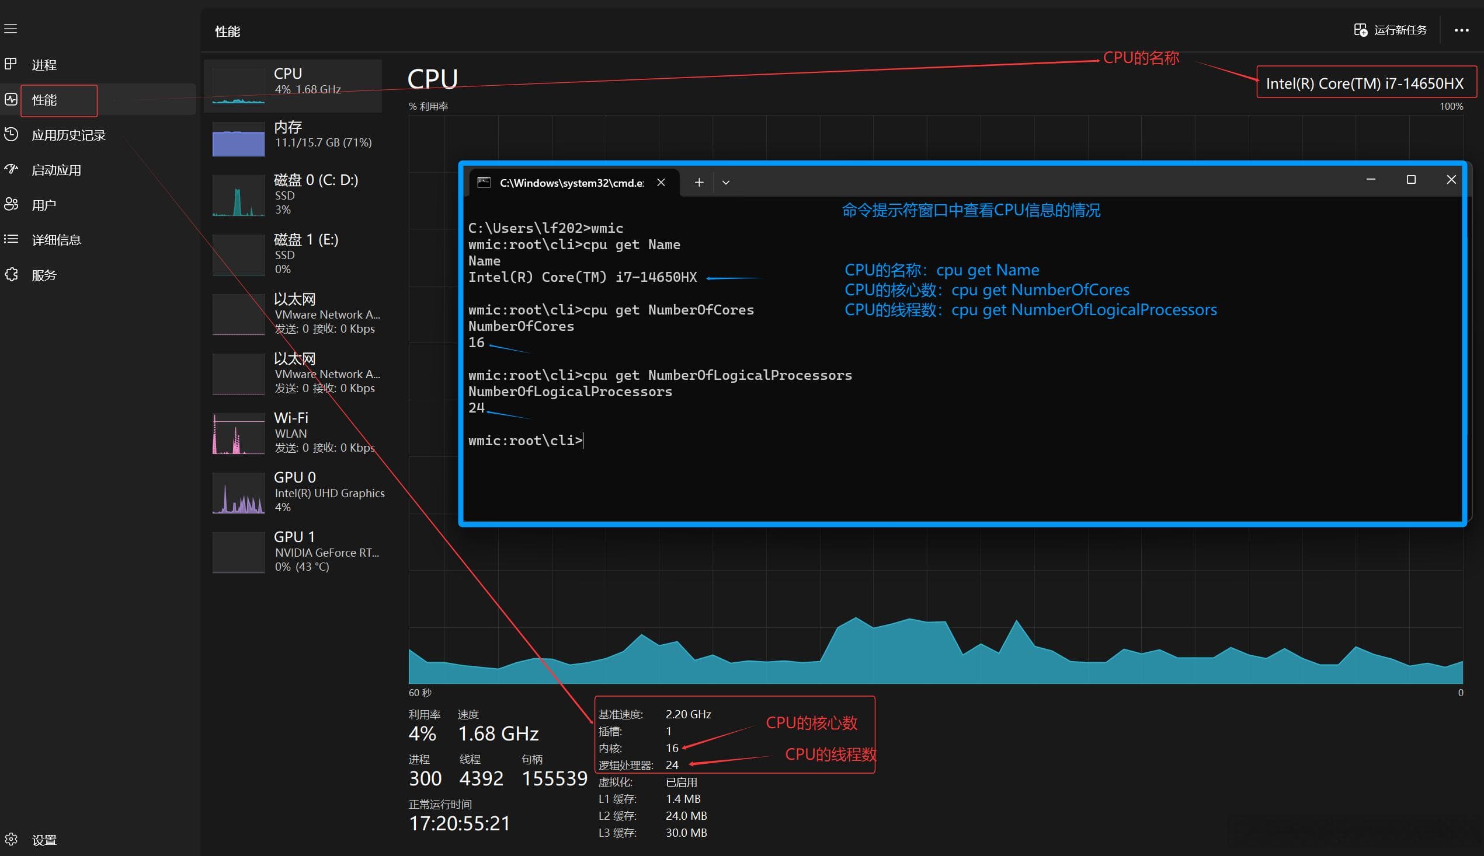Select the first 以太网 VMware adapter entry

click(293, 313)
